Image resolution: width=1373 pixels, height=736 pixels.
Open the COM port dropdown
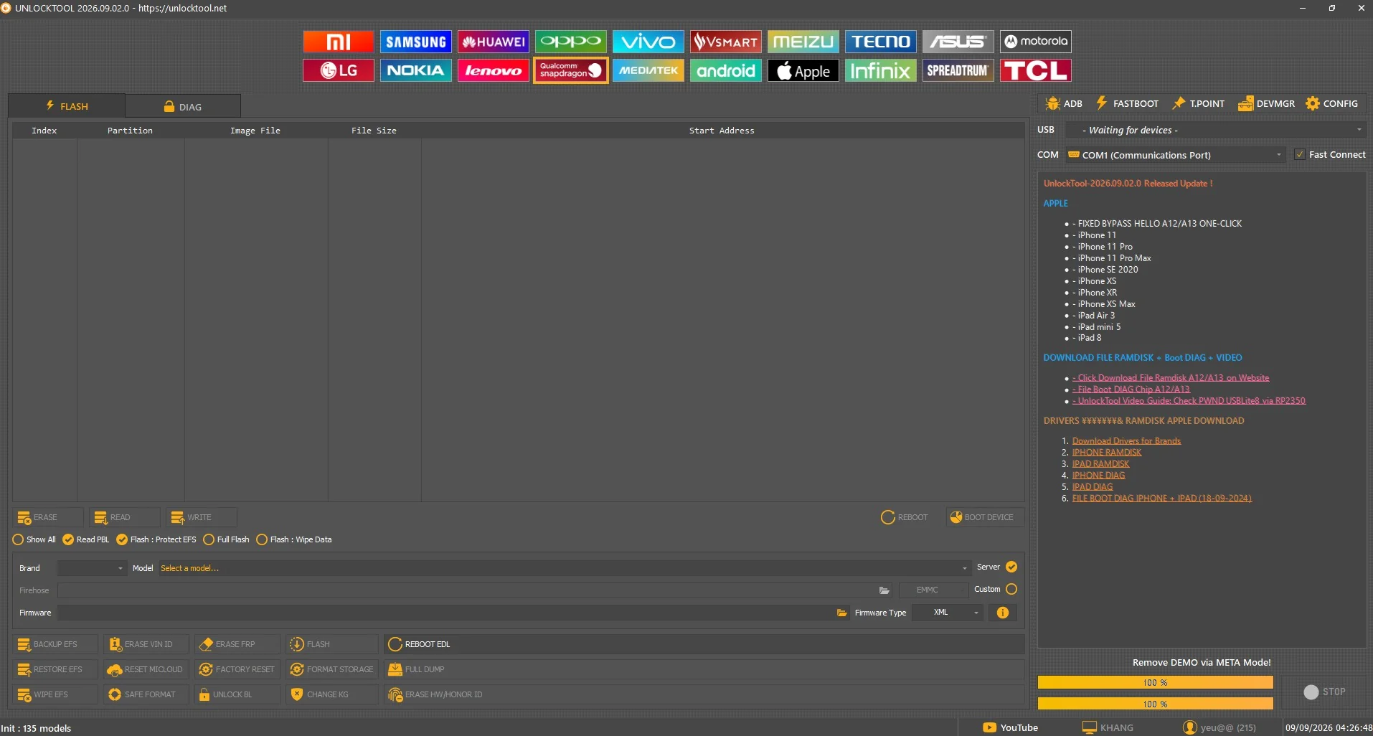(x=1175, y=155)
